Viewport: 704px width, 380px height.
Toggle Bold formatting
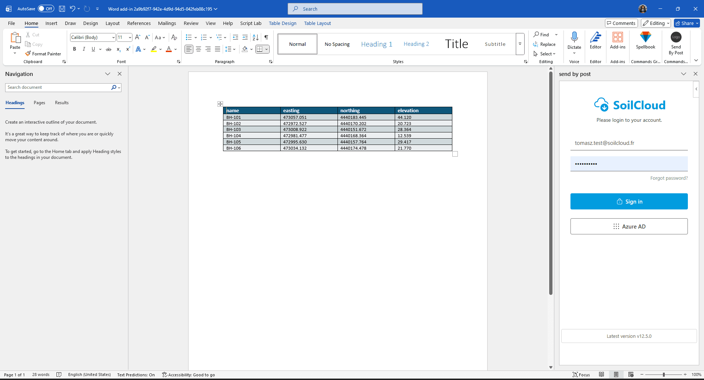tap(74, 49)
